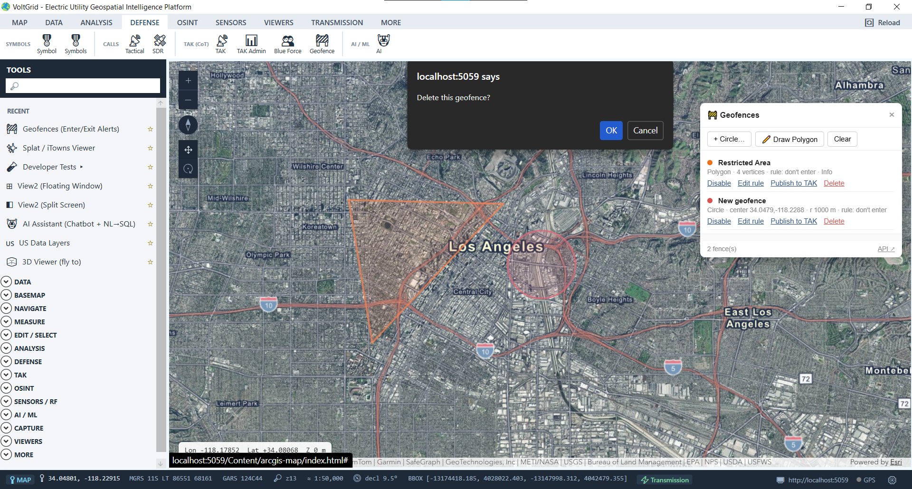This screenshot has height=489, width=912.
Task: Reset map compass orientation
Action: tap(188, 125)
